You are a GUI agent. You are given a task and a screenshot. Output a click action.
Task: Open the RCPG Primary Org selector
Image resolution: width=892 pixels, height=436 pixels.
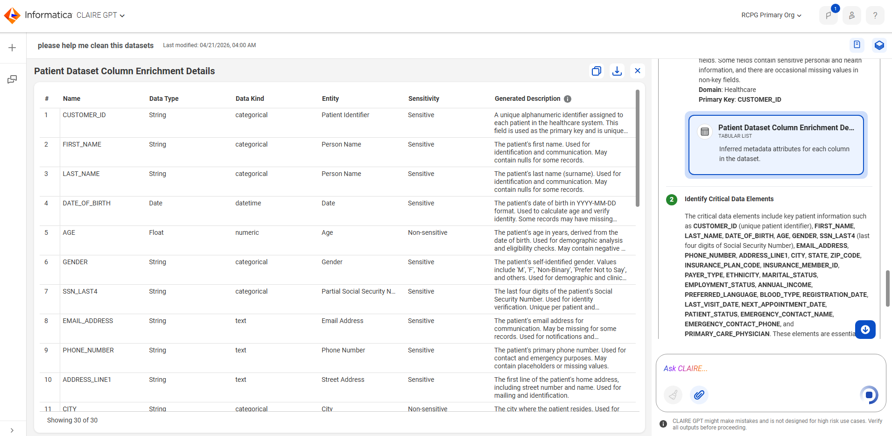pyautogui.click(x=771, y=15)
